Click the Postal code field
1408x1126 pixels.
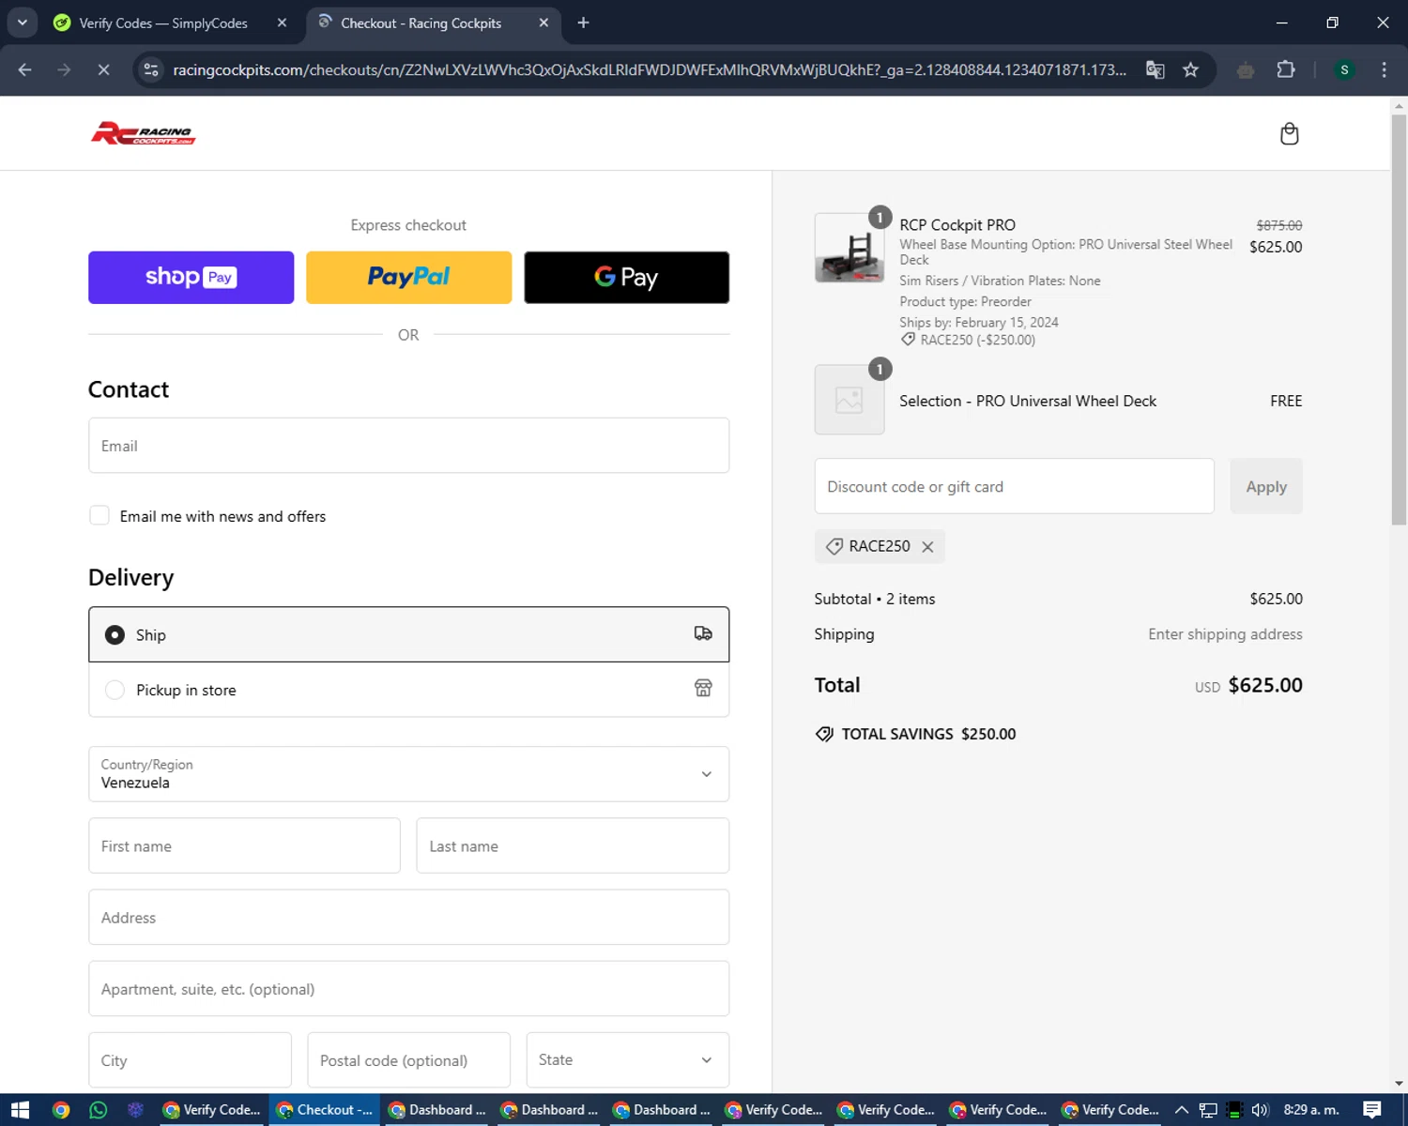[x=408, y=1060]
